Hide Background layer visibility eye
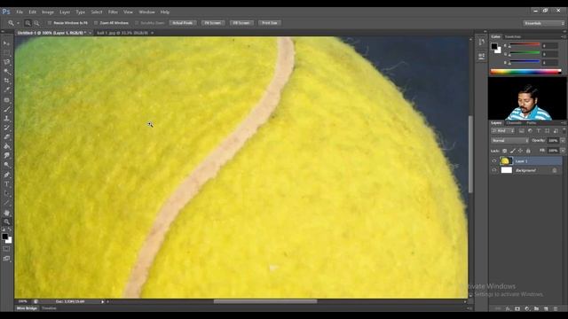 [494, 170]
